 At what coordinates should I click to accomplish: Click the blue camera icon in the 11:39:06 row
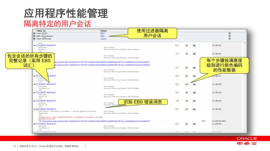pyautogui.click(x=194, y=124)
